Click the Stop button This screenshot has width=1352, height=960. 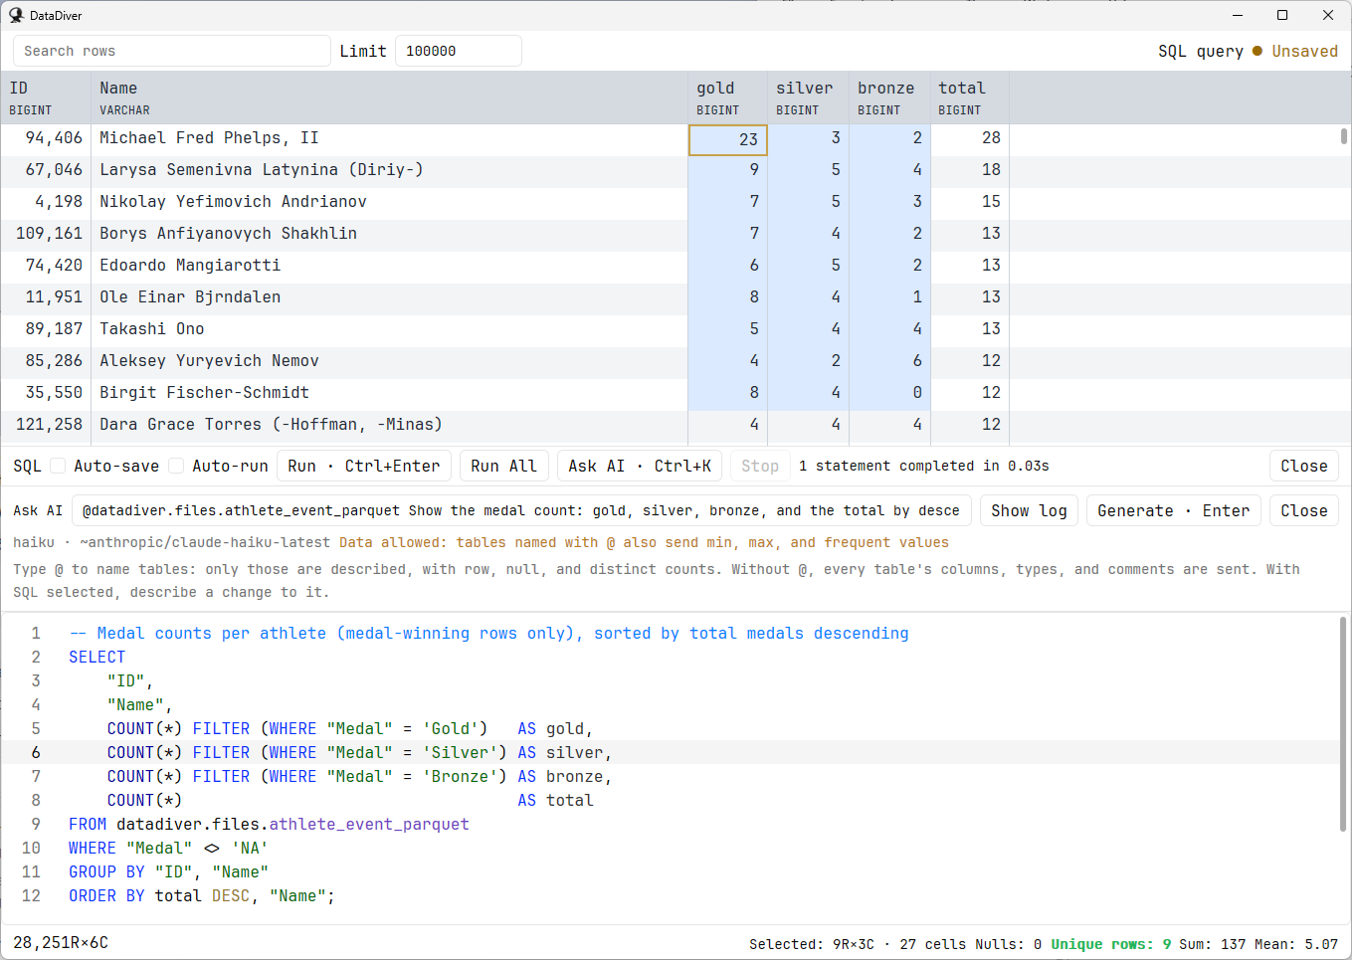pyautogui.click(x=760, y=466)
